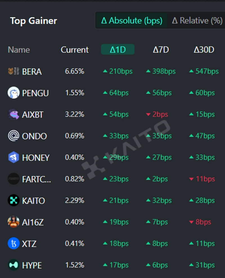Click the ONDO spiral logo icon
This screenshot has width=225, height=278.
(x=13, y=136)
